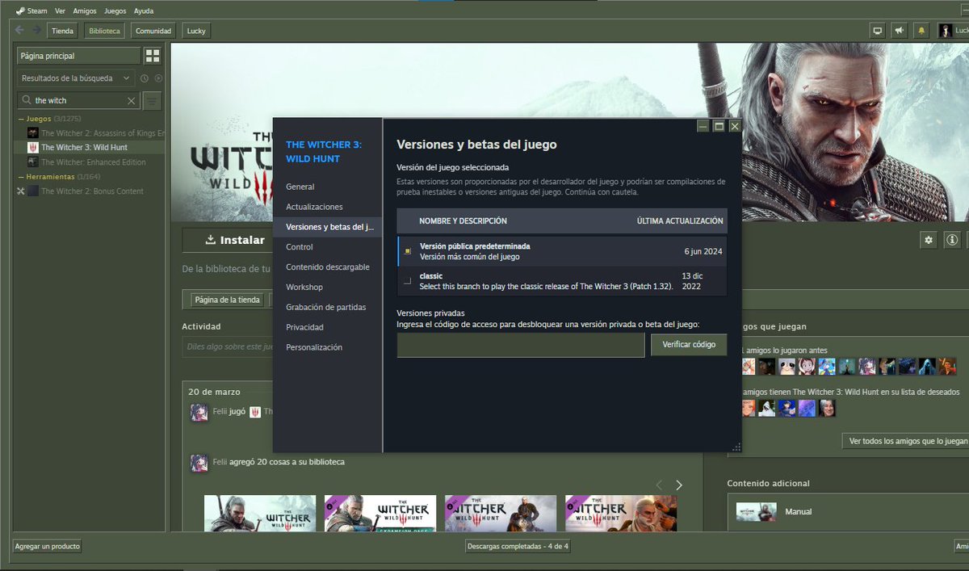Screen dimensions: 969x571
Task: Select The Witcher: Enhanced Edition
Action: coord(90,162)
